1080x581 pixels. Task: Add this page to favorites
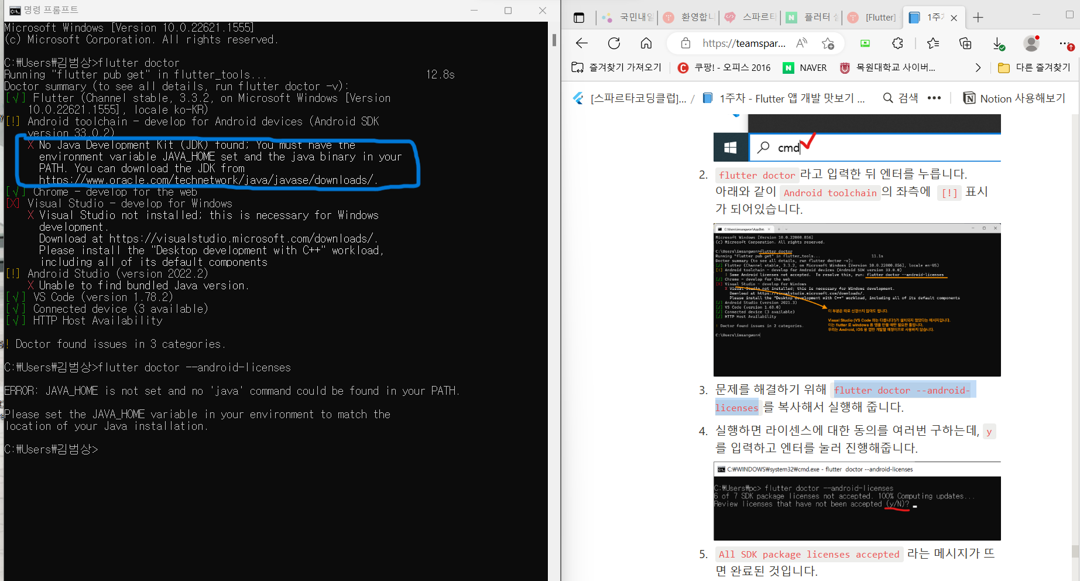coord(828,43)
